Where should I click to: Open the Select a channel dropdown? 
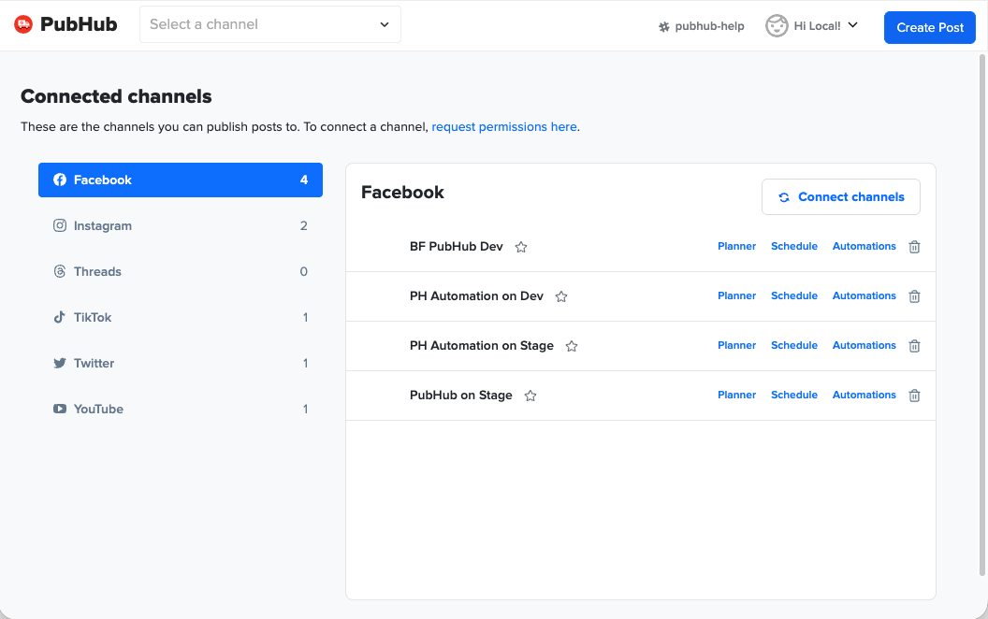coord(270,24)
